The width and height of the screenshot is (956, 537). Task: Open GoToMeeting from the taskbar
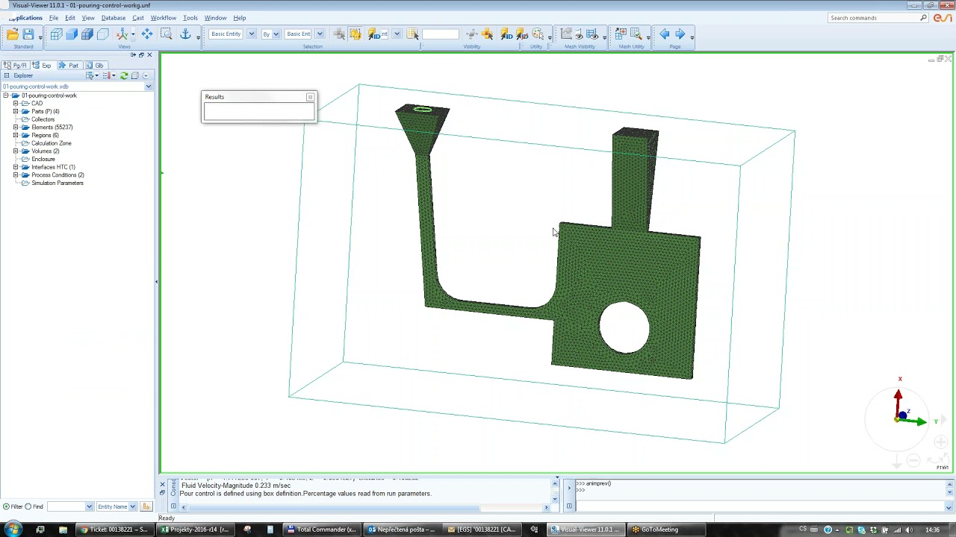pyautogui.click(x=655, y=530)
